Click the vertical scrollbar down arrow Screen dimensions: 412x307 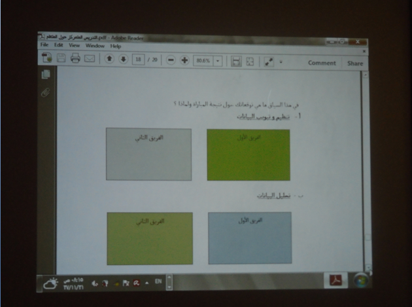pos(368,268)
